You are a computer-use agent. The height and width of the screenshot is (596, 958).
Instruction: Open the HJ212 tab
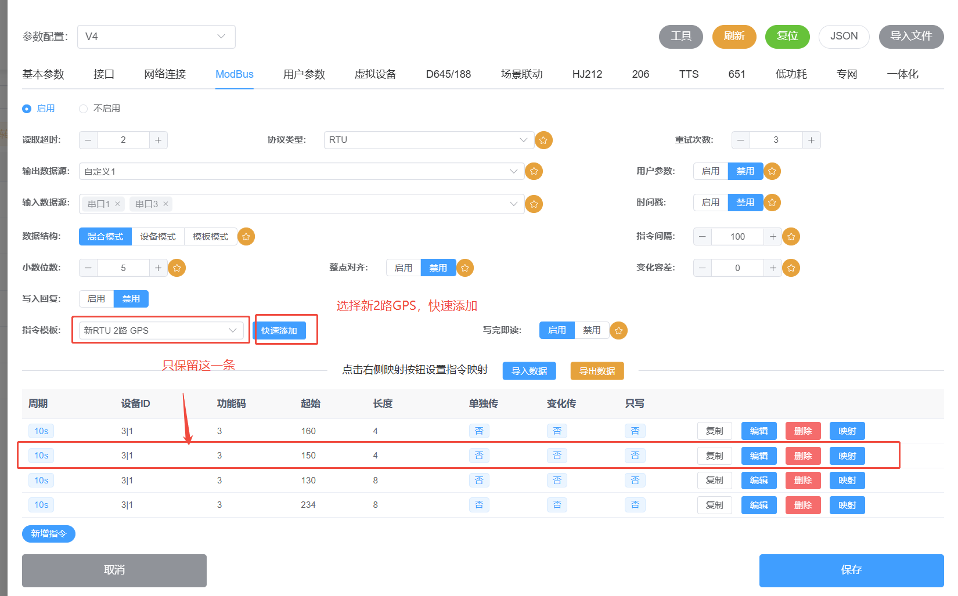[x=587, y=74]
